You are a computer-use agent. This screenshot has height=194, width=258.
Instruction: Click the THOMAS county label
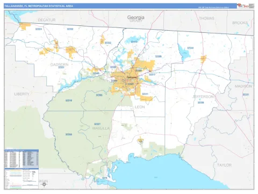[x=206, y=18]
